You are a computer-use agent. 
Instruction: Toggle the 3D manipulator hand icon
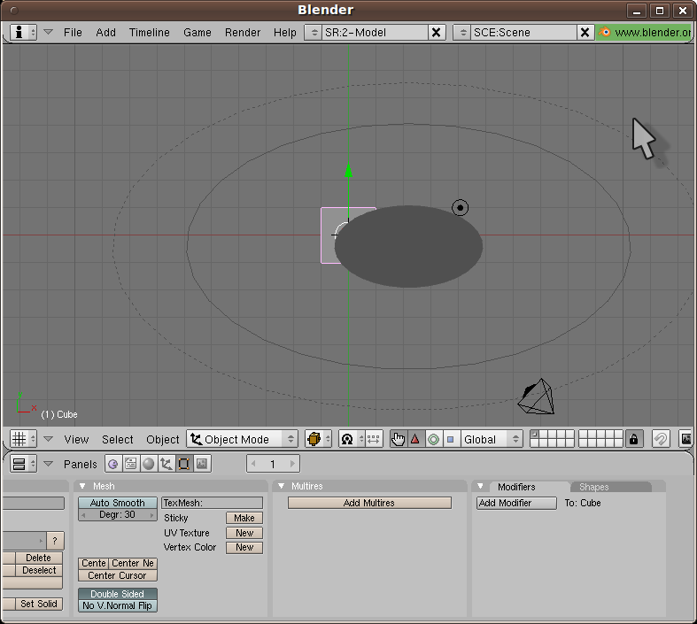pyautogui.click(x=398, y=439)
